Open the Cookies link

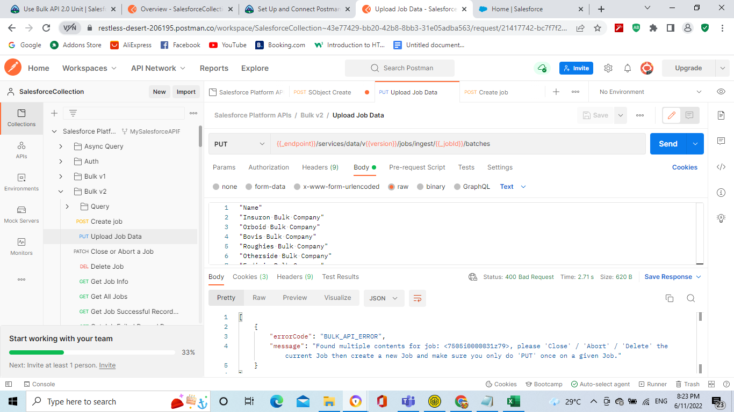[685, 167]
